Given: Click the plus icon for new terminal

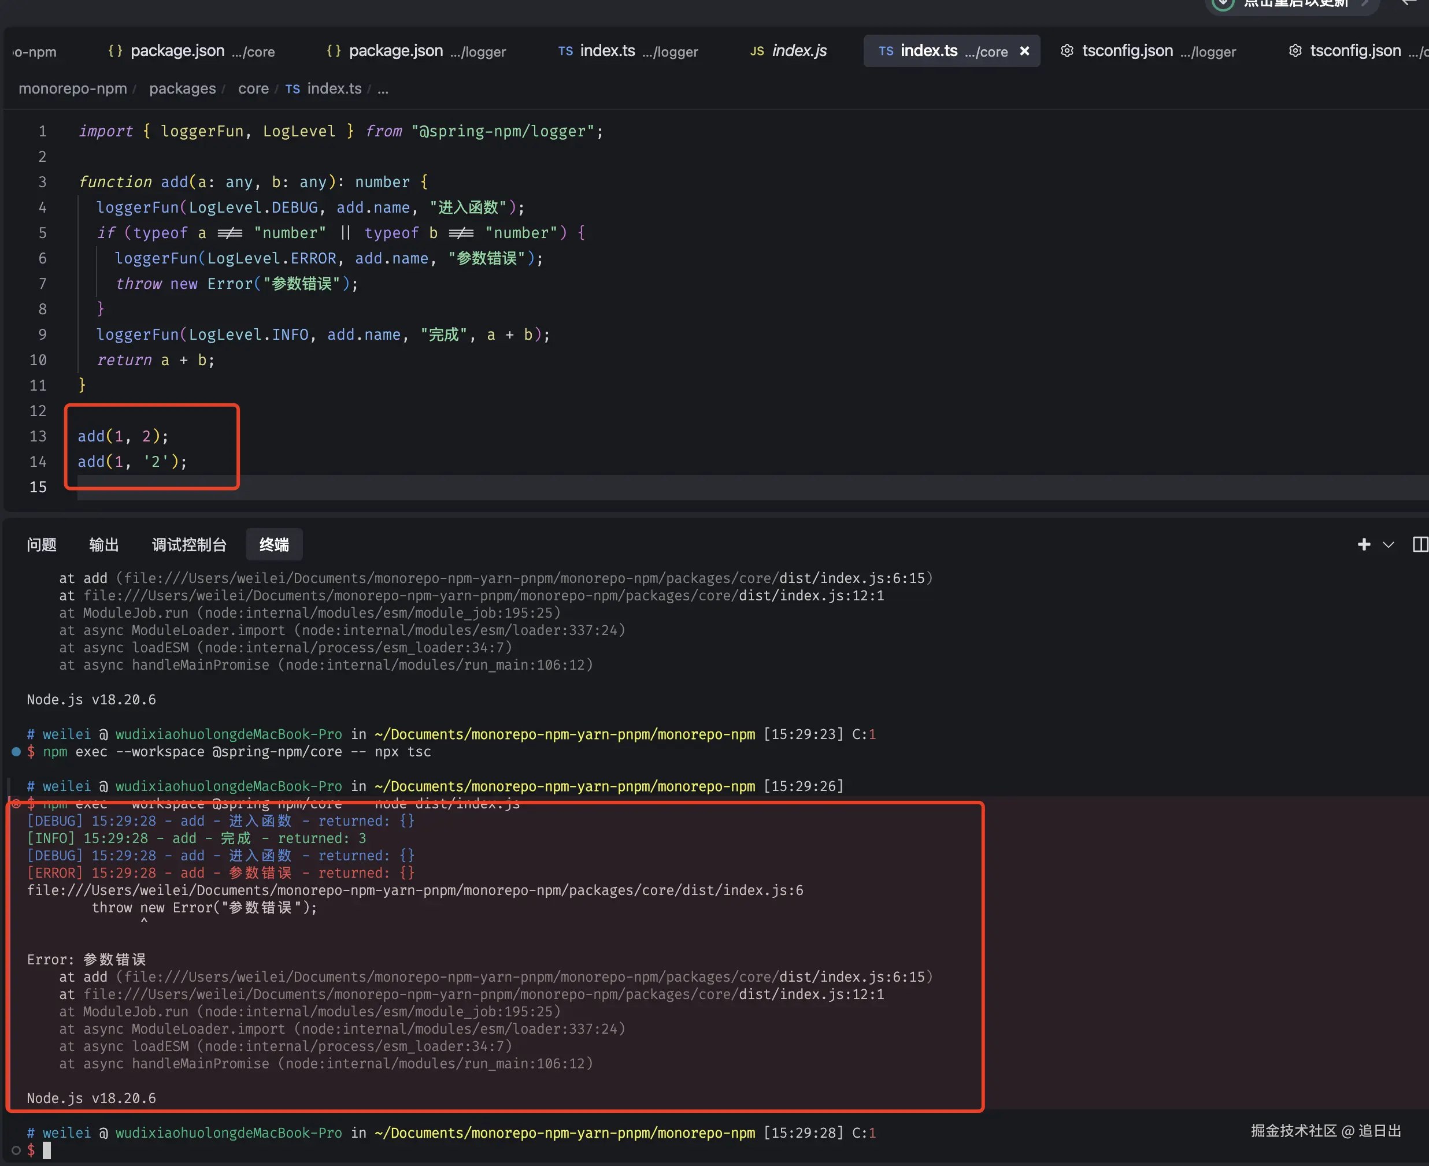Looking at the screenshot, I should coord(1363,545).
